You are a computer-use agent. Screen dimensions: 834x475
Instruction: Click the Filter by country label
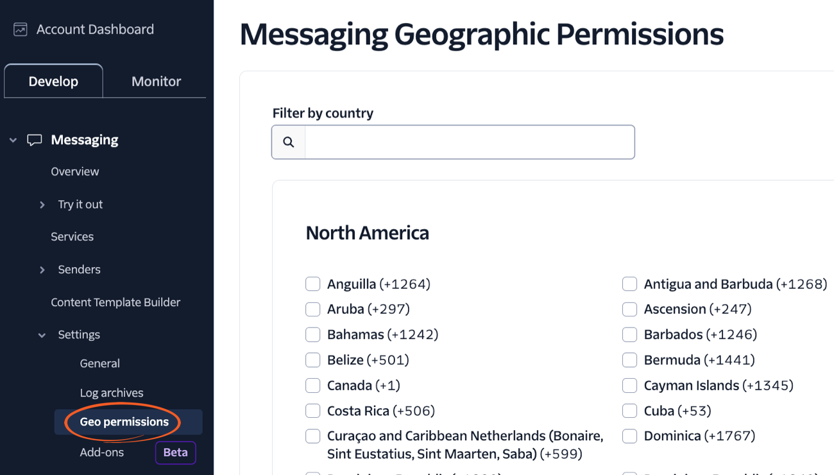pyautogui.click(x=323, y=113)
